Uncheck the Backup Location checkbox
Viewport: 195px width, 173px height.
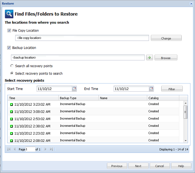click(x=9, y=48)
